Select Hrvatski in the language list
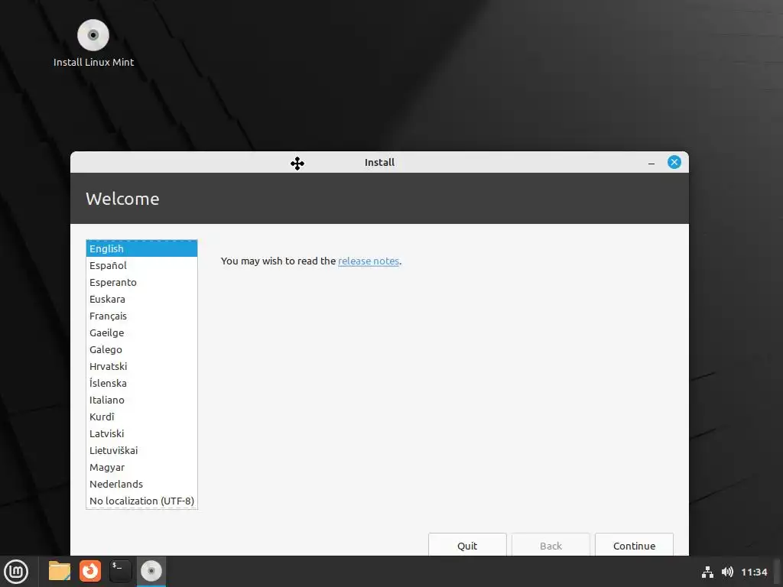783x587 pixels. (x=141, y=366)
